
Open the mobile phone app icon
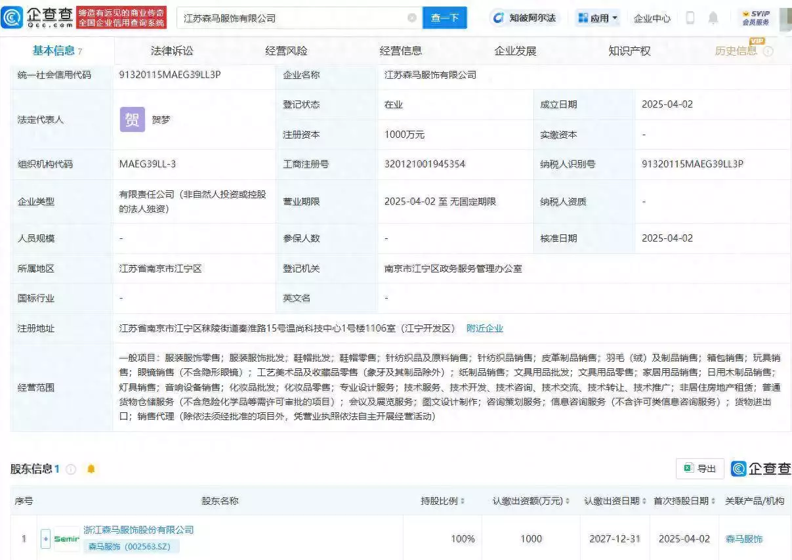pos(690,18)
